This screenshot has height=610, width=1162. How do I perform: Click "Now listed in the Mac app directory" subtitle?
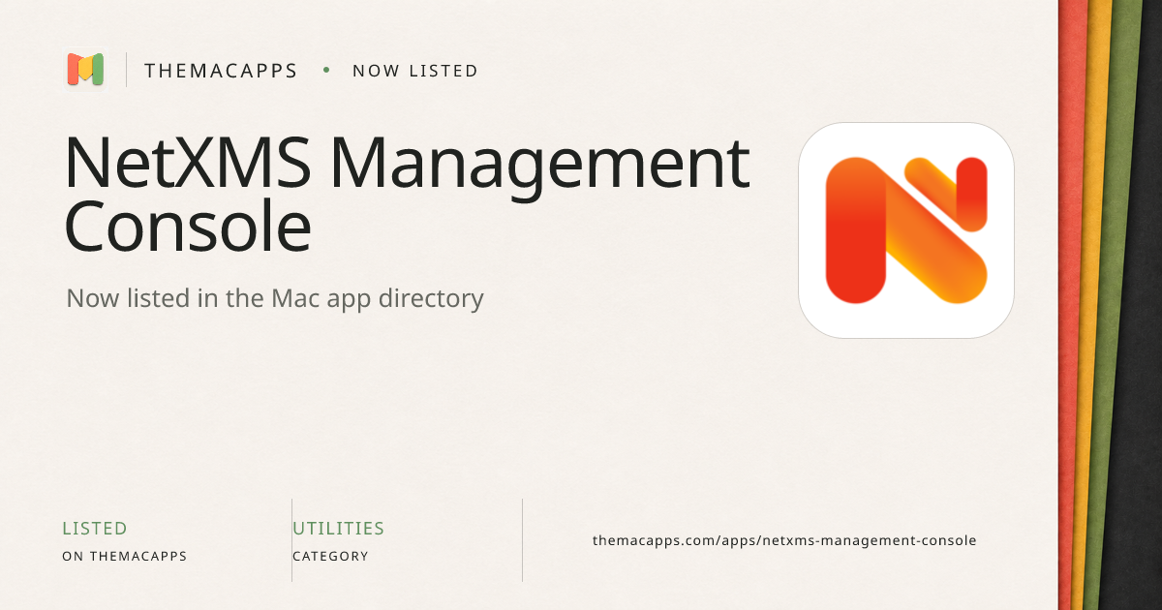tap(275, 298)
